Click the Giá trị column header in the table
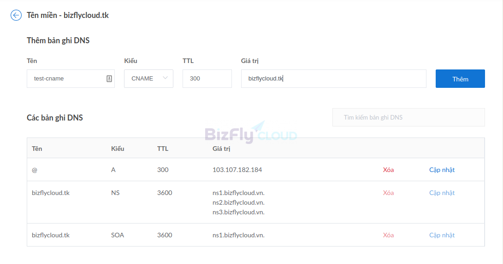Viewport: 503px width, 264px height. [x=221, y=149]
